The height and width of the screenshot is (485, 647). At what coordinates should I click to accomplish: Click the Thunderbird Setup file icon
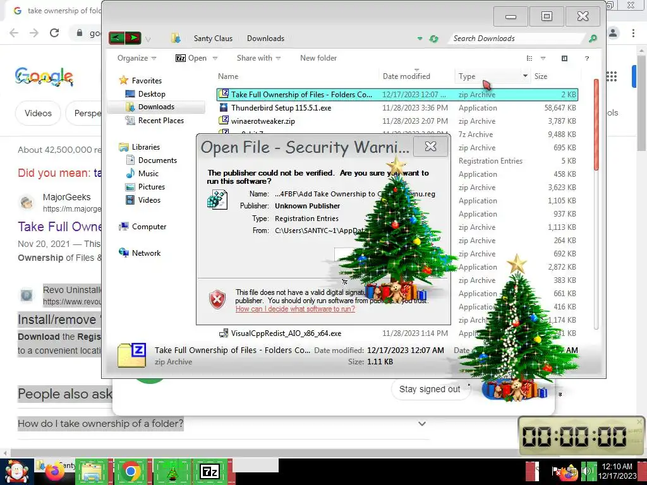[x=224, y=107]
